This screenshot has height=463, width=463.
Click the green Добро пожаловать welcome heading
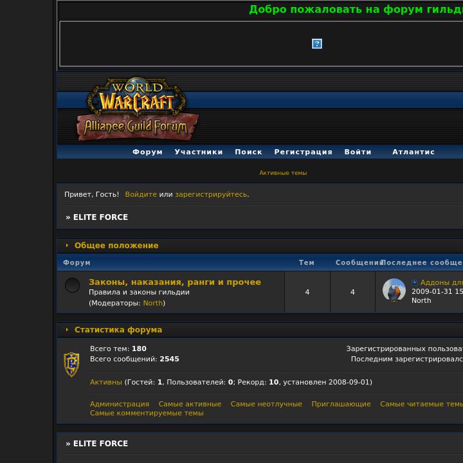356,9
